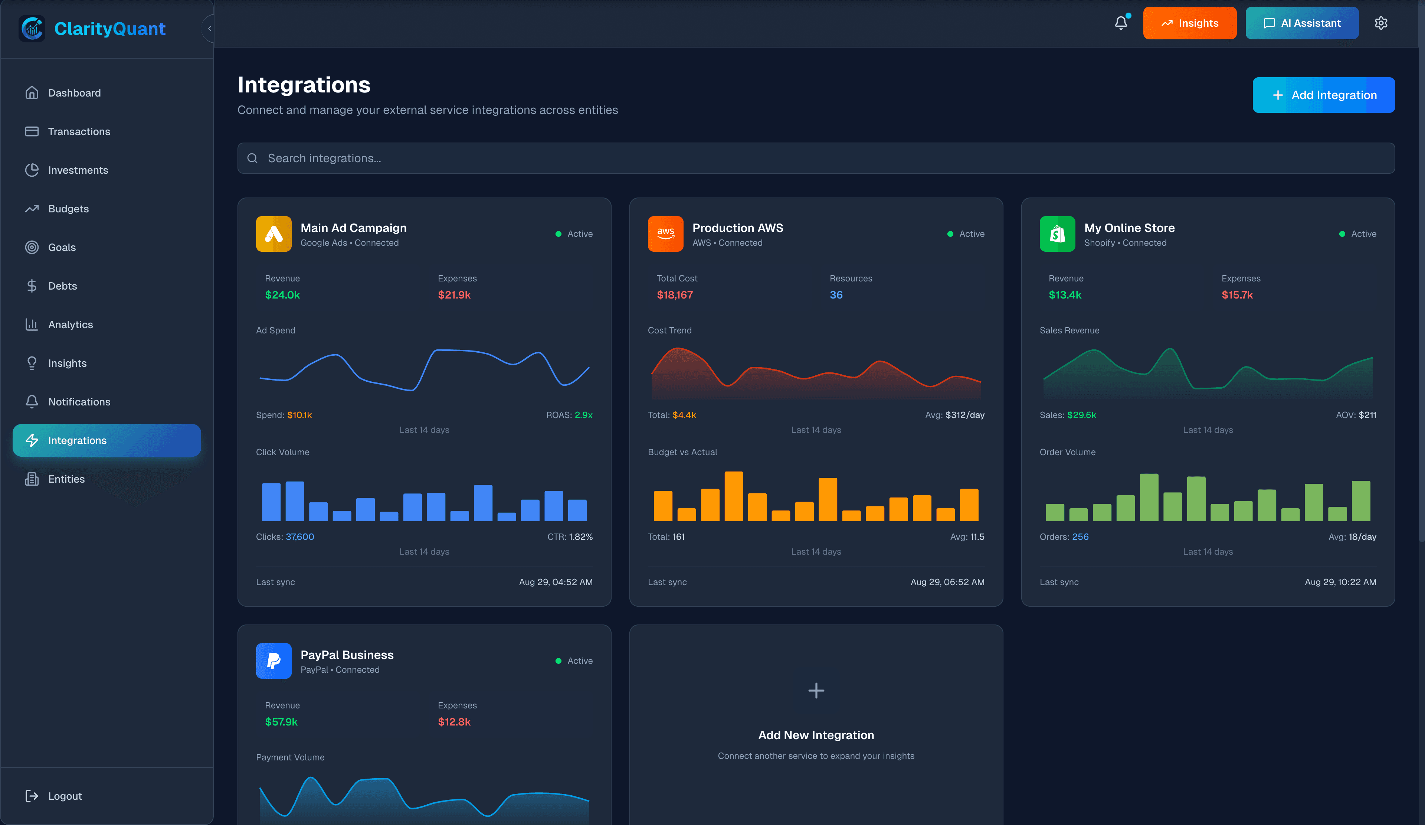Click the ClarityQuant logo icon
1425x825 pixels.
(32, 29)
